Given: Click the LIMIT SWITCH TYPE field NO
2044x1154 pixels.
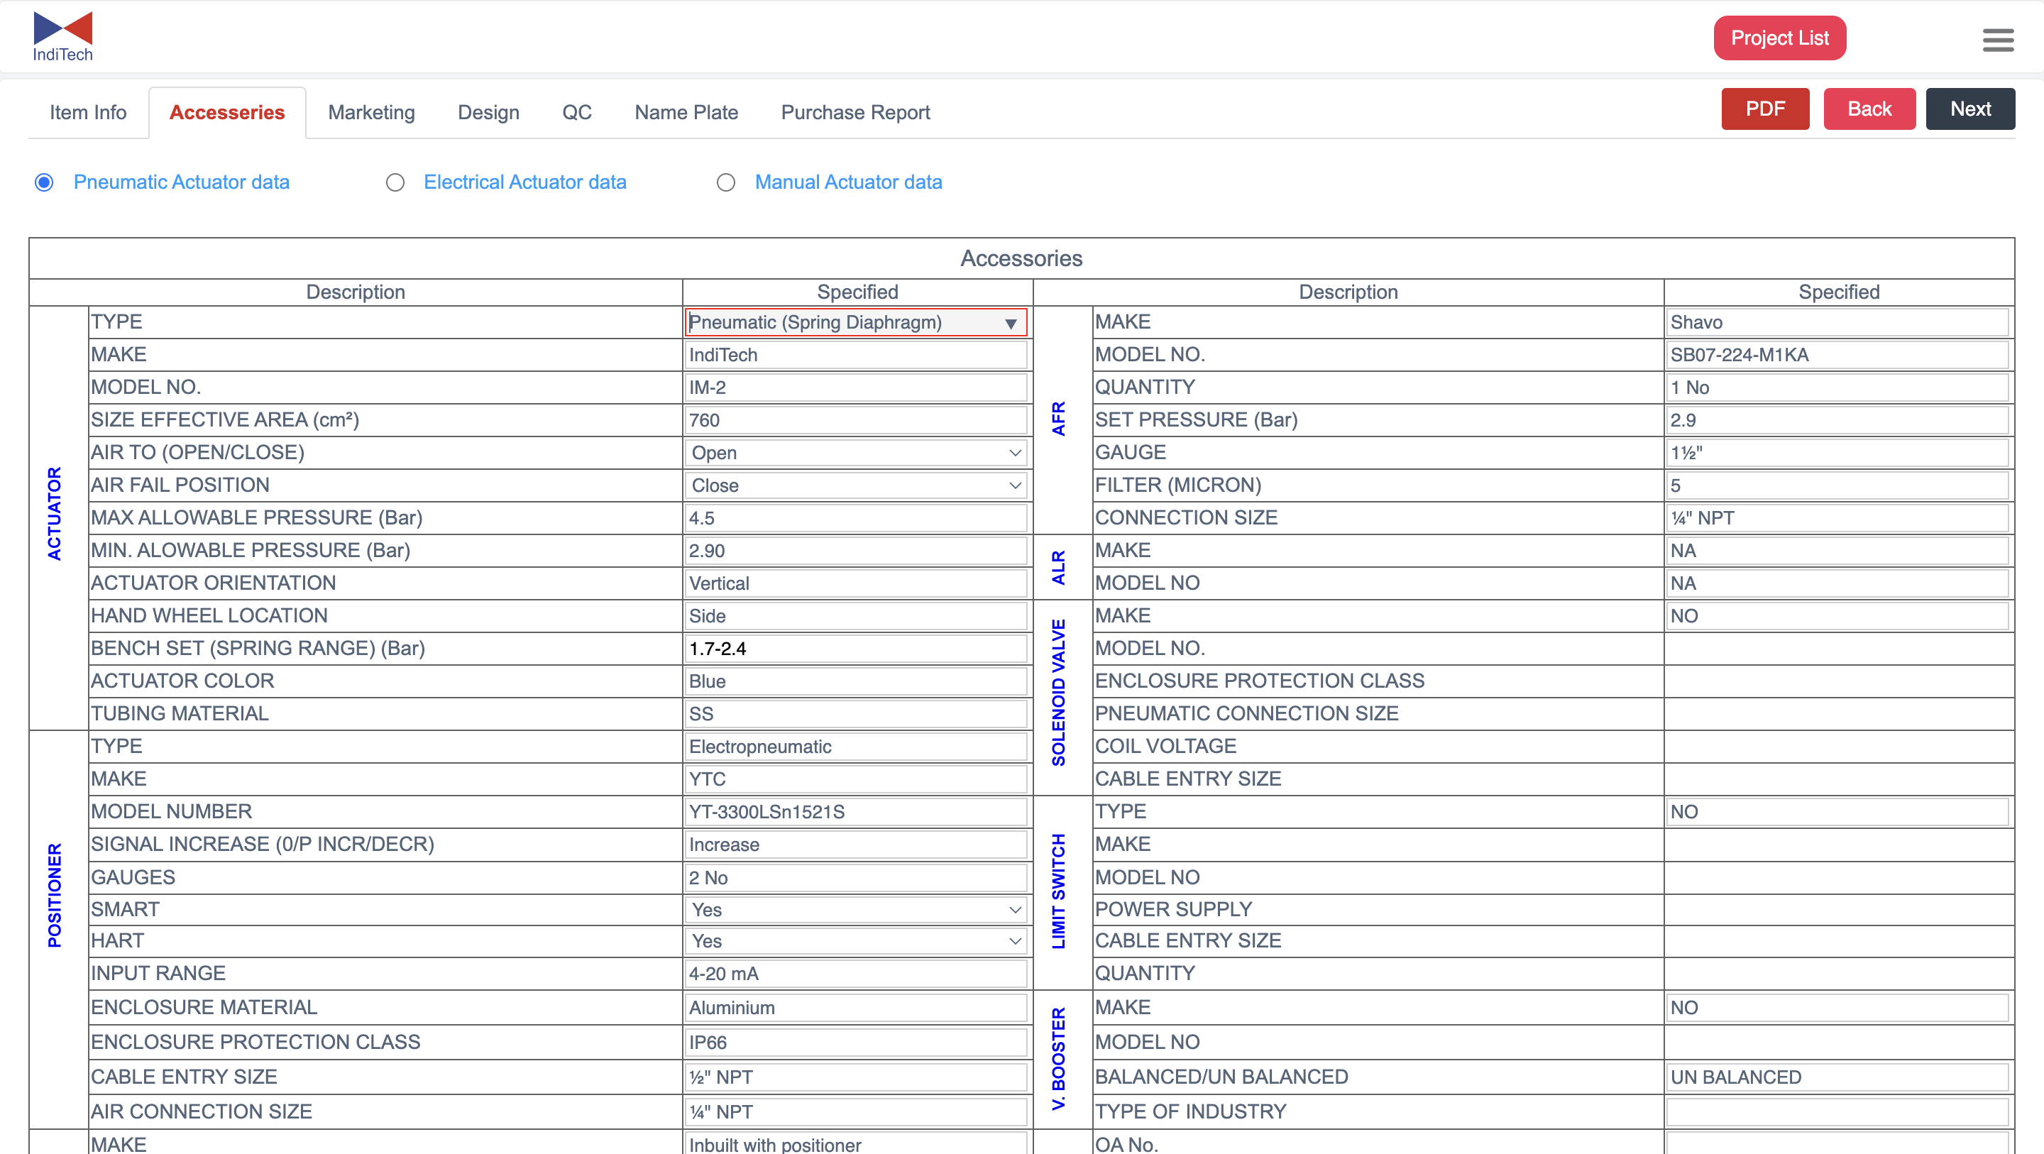Looking at the screenshot, I should (x=1837, y=812).
